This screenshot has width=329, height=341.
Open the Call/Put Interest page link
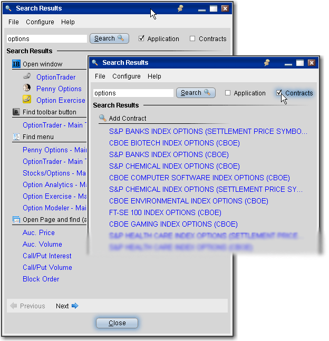point(47,256)
